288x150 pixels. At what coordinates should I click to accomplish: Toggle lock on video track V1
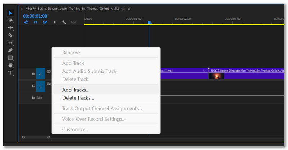[33, 74]
